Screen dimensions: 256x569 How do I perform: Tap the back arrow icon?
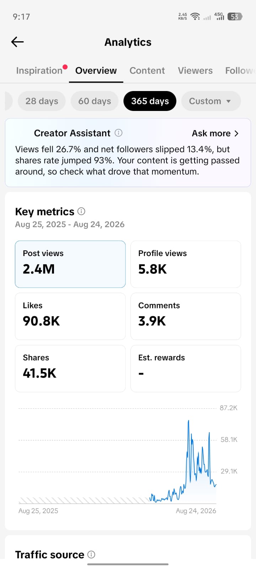point(17,42)
